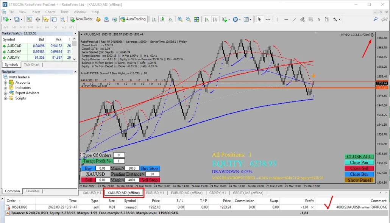Open the Charts menu
Screen dimensions: 390x223
tap(50, 12)
